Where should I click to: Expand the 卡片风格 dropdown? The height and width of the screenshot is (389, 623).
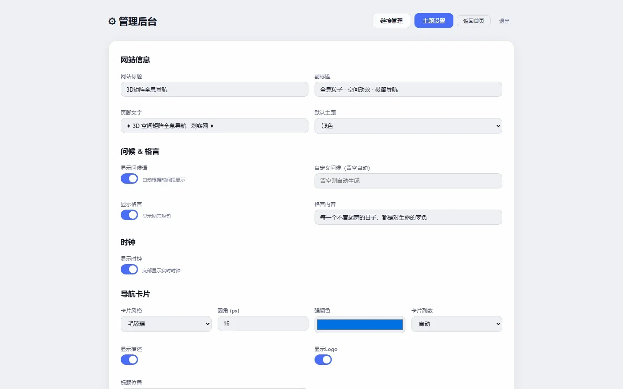(166, 324)
